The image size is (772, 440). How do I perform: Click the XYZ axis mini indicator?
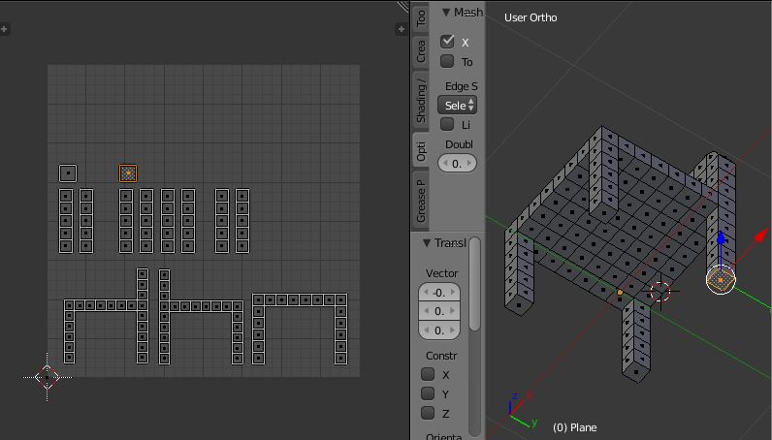coord(522,411)
